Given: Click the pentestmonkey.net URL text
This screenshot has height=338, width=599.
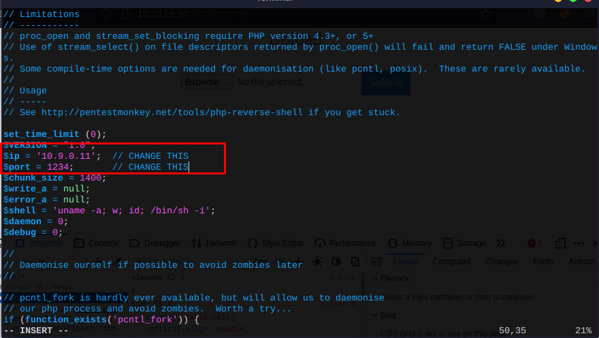Looking at the screenshot, I should (x=172, y=112).
